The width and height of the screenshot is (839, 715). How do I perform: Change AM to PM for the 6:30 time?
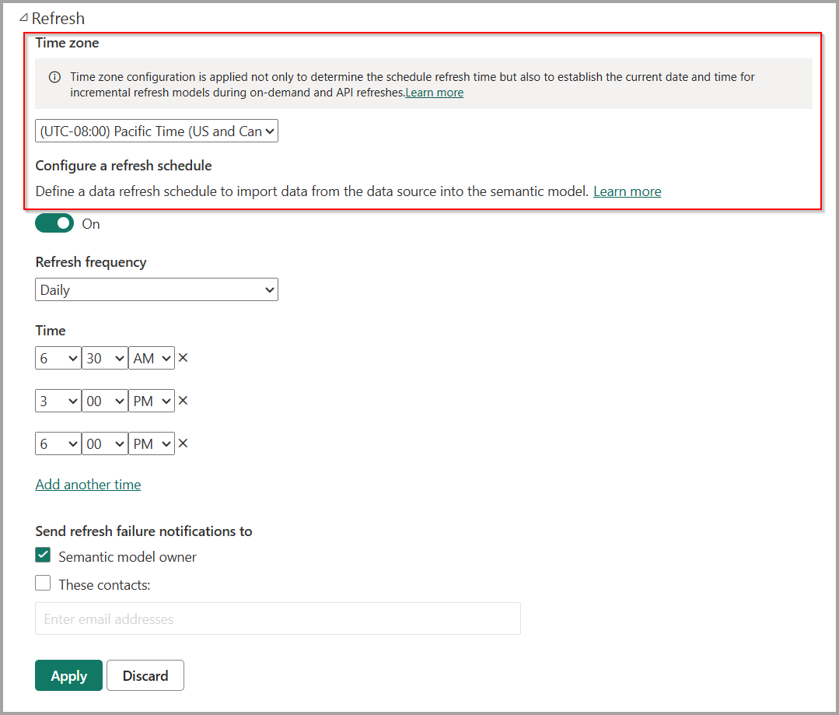tap(152, 358)
